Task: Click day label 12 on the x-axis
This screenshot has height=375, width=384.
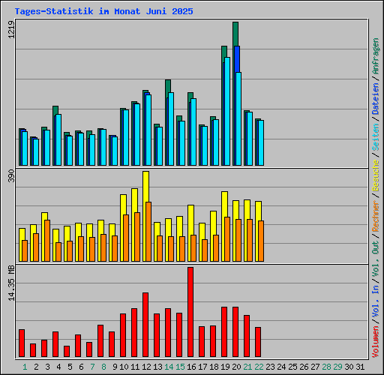Action: (146, 367)
